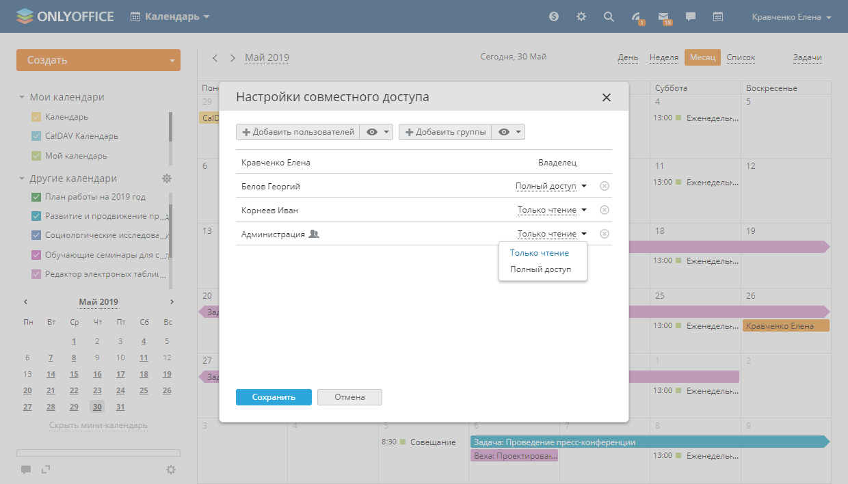Choose Только чтение in the dropdown menu
Screen dimensions: 848x484
coord(539,253)
